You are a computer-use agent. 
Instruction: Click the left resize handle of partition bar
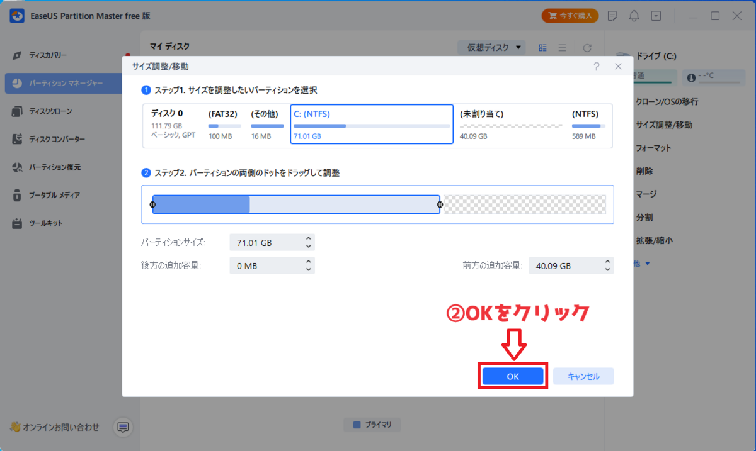(x=152, y=204)
